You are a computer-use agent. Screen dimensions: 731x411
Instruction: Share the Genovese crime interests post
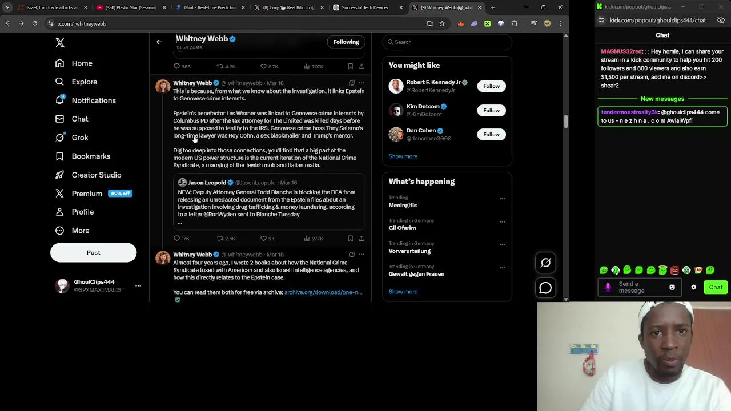(362, 238)
